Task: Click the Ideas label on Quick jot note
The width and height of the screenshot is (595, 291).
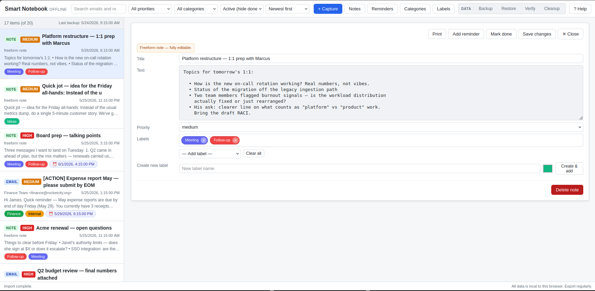Action: (12, 121)
